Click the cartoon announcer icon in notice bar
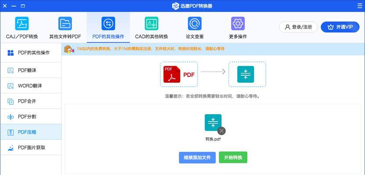365x175 pixels. coord(69,49)
